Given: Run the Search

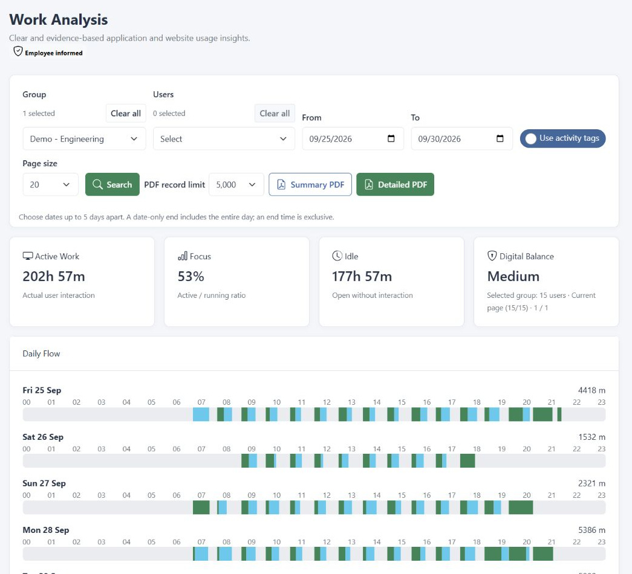Looking at the screenshot, I should click(112, 184).
